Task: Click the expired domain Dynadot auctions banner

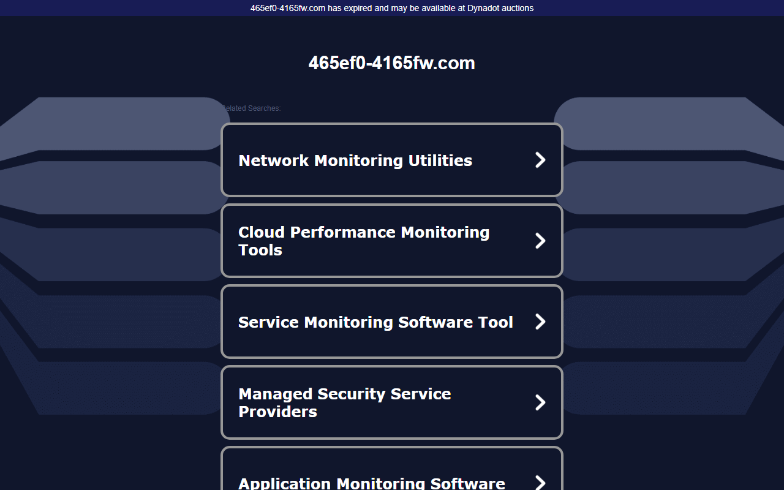Action: (392, 8)
